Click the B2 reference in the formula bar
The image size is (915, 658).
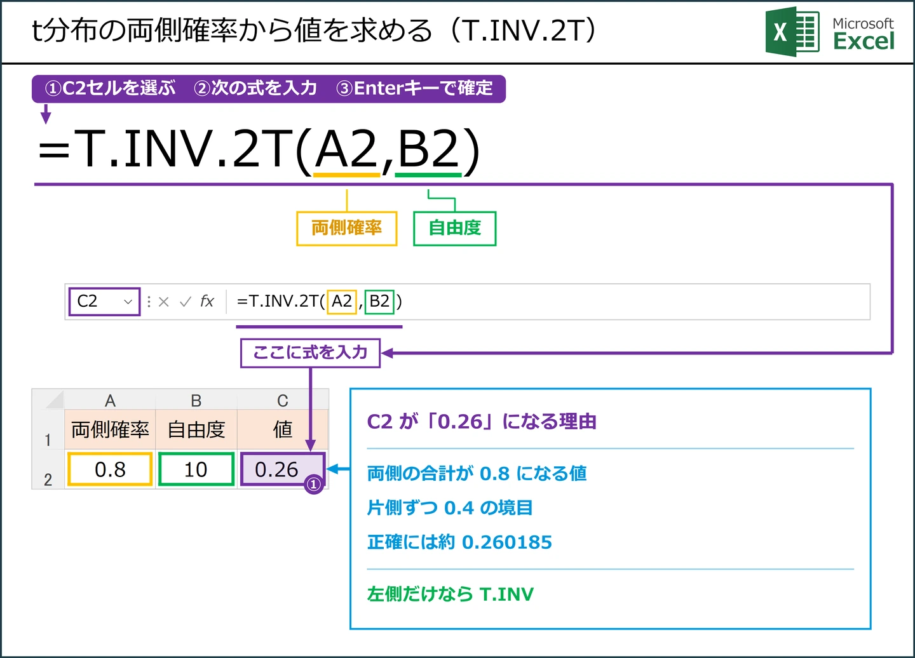tap(379, 301)
